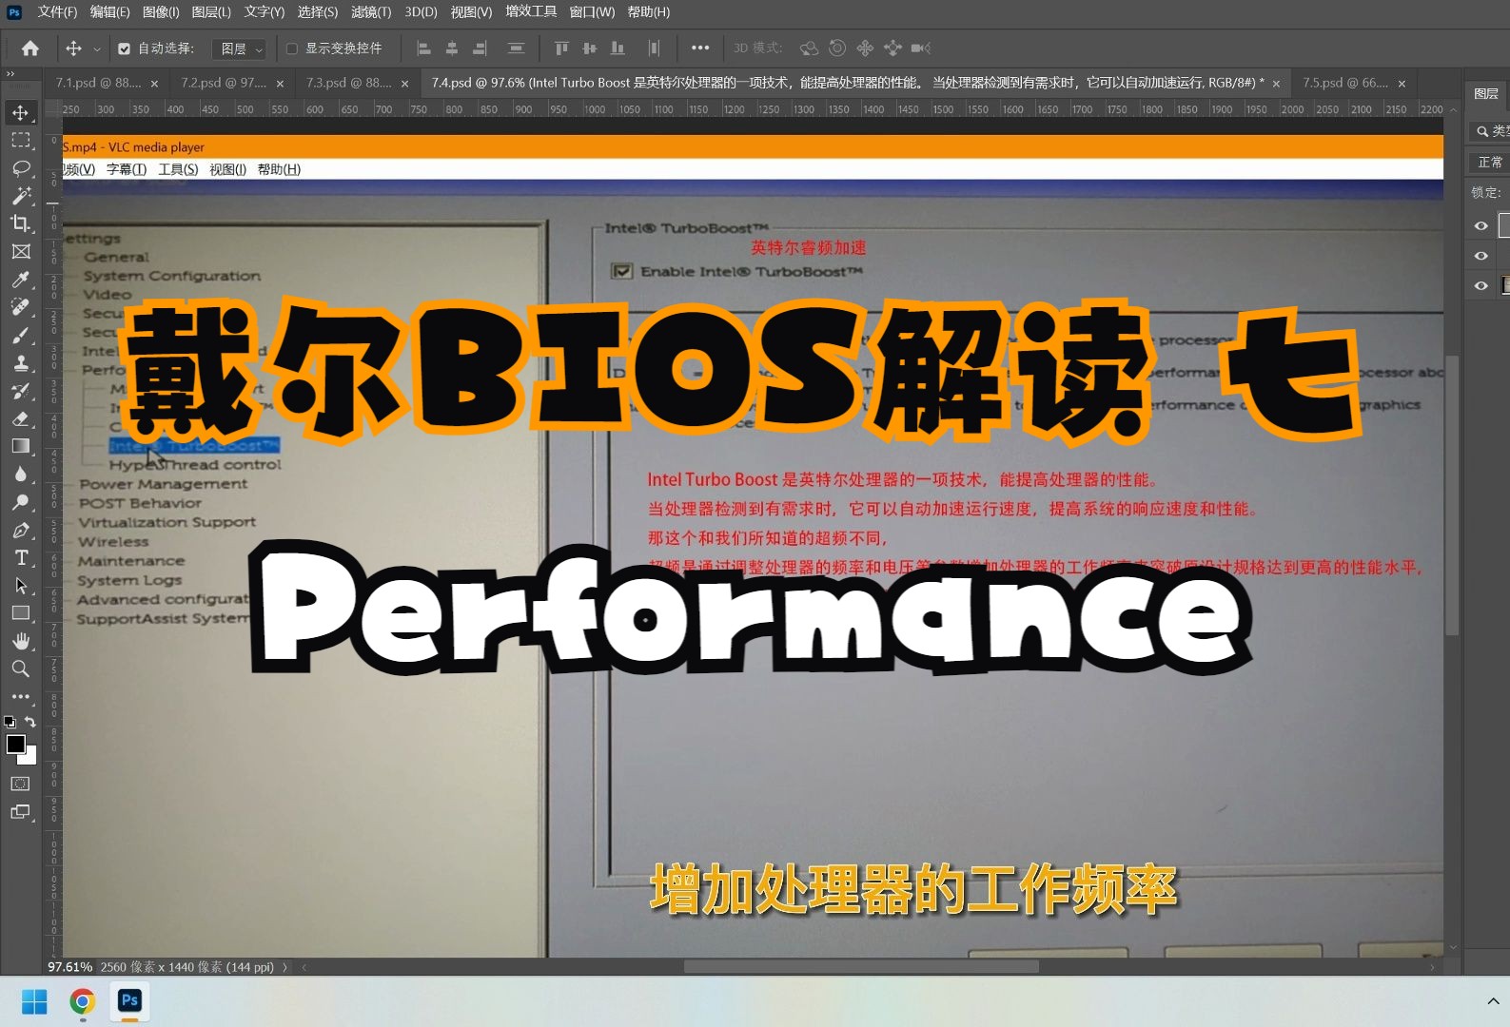Select the Eyedropper tool
This screenshot has width=1510, height=1027.
click(20, 280)
